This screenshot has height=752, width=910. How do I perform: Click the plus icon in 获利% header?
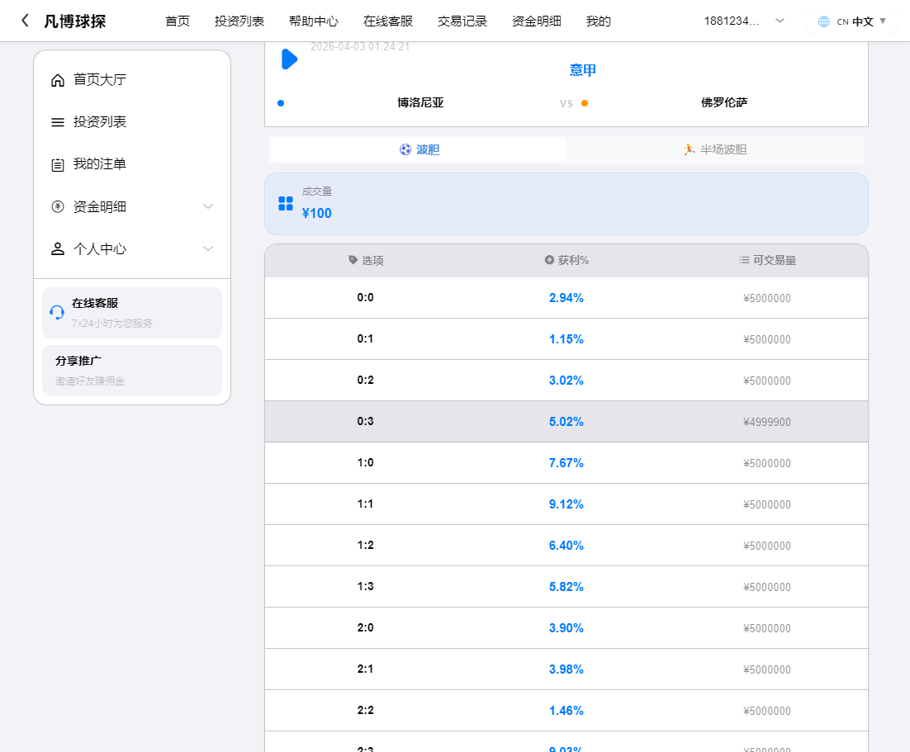point(549,260)
